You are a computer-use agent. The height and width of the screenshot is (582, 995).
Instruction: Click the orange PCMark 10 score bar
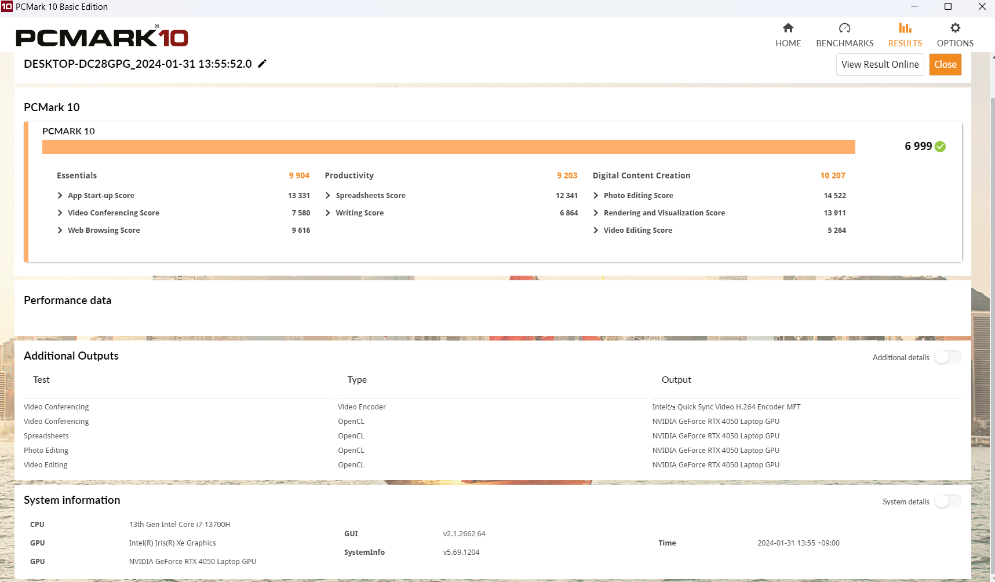(448, 147)
